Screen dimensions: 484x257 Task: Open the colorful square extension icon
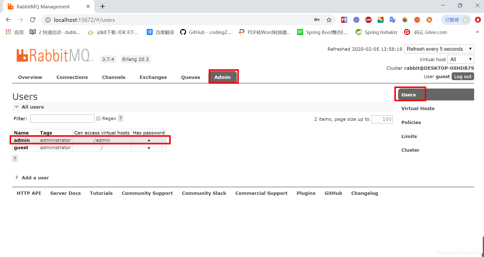[380, 20]
